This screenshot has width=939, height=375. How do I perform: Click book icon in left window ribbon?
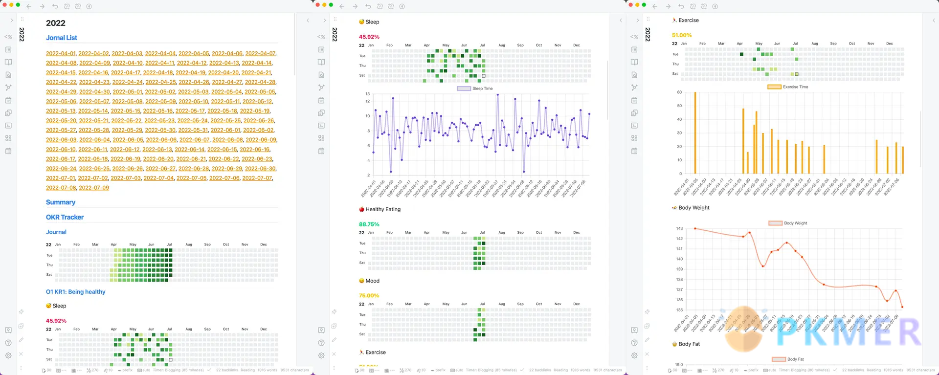pyautogui.click(x=8, y=62)
